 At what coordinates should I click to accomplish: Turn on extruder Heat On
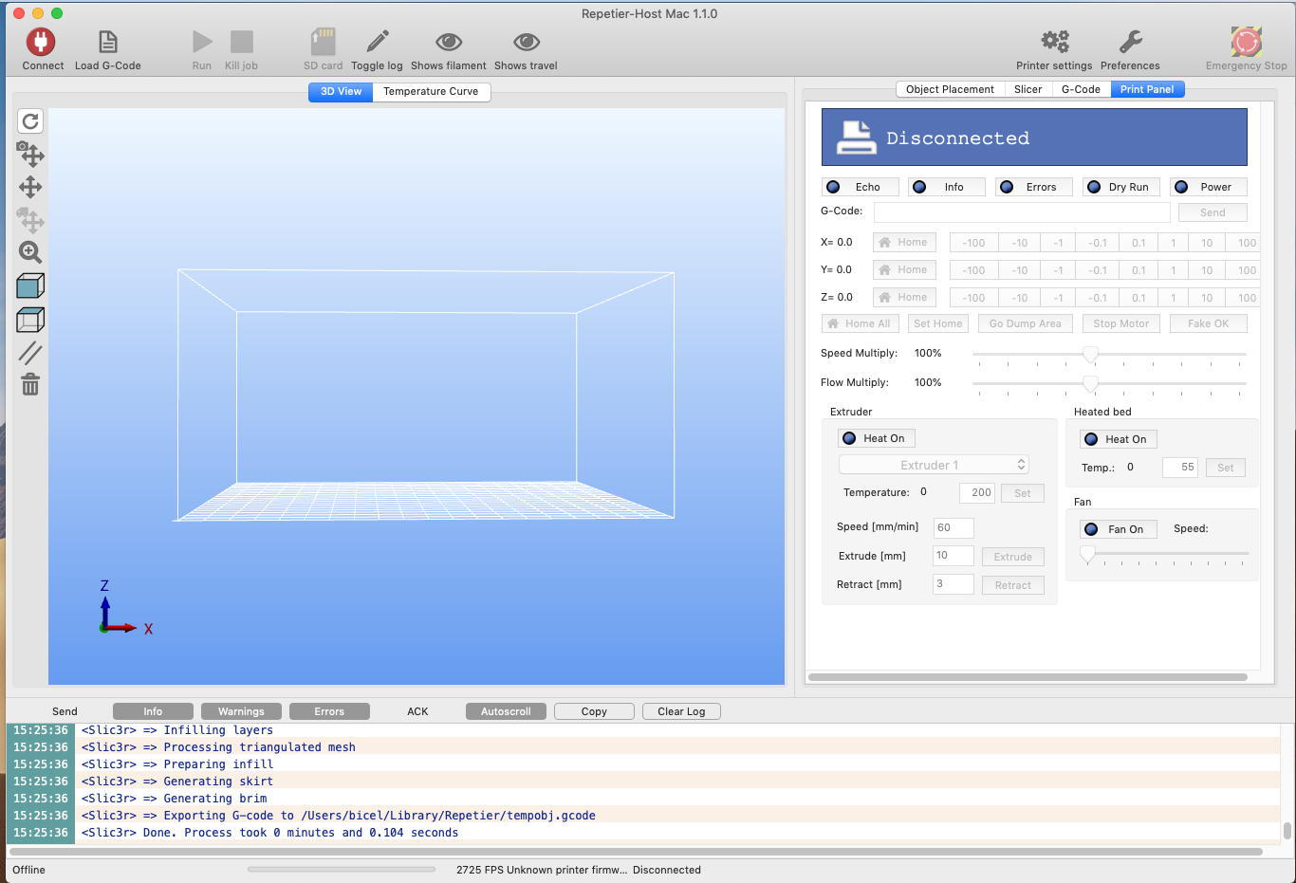pos(876,438)
